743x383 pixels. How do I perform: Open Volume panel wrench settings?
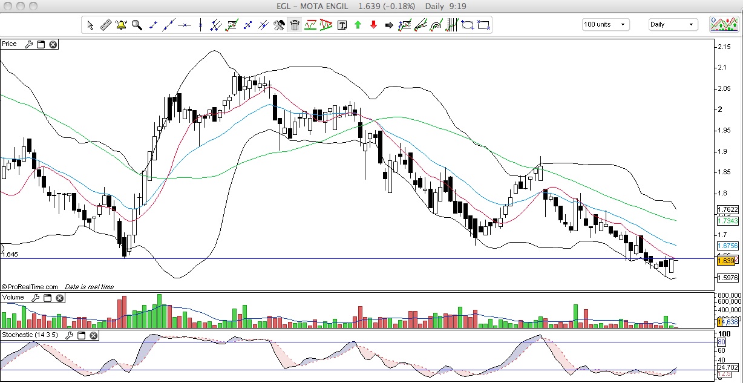(x=35, y=298)
